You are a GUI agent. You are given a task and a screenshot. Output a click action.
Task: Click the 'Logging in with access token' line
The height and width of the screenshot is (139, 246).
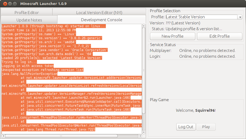point(28,66)
